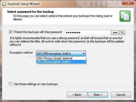Go to previous page with Back button

coord(77,95)
